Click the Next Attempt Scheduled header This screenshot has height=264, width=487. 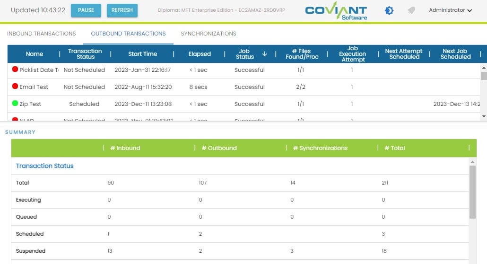click(x=404, y=54)
